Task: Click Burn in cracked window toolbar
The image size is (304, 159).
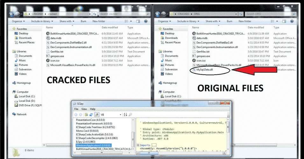Action: coord(83,21)
